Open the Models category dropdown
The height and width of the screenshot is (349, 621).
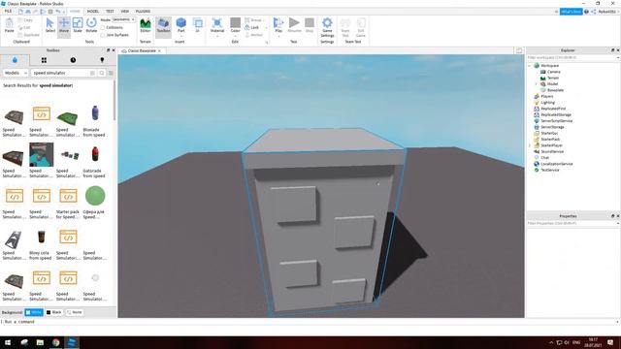[x=16, y=73]
